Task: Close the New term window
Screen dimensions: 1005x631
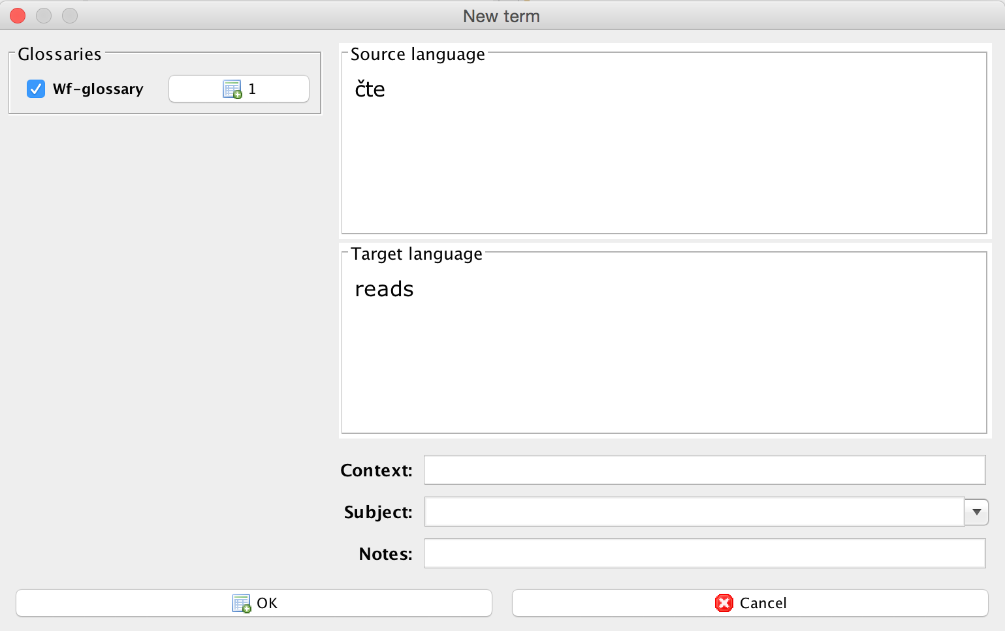Action: pyautogui.click(x=18, y=16)
